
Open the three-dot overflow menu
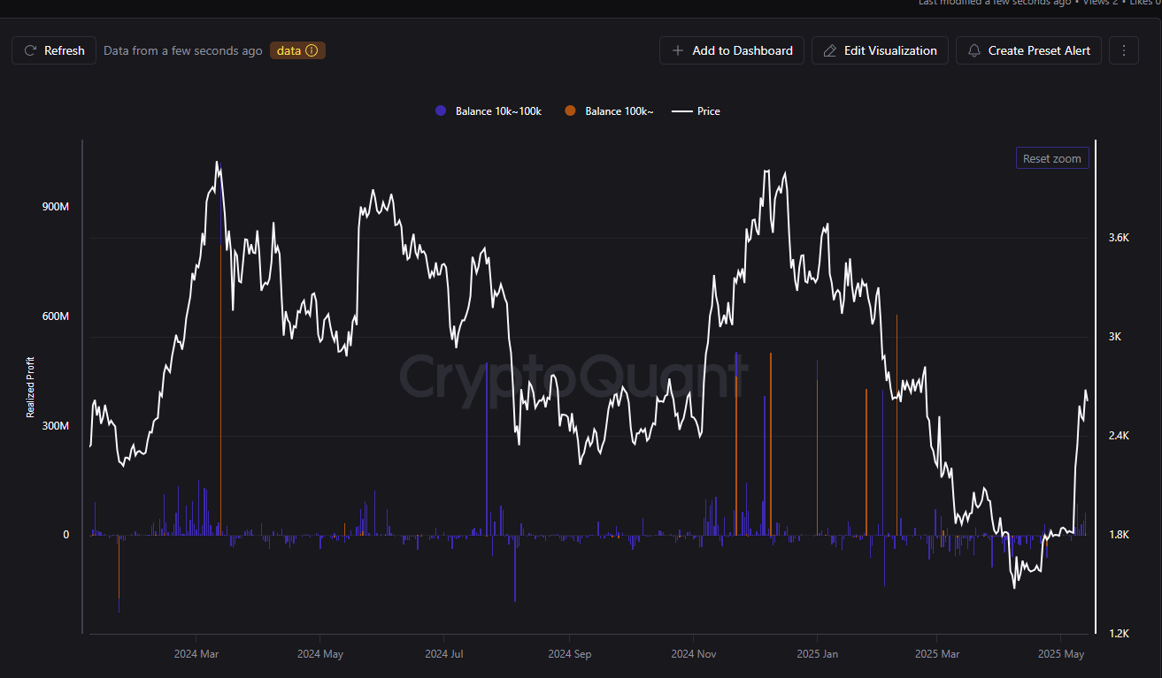click(x=1123, y=50)
